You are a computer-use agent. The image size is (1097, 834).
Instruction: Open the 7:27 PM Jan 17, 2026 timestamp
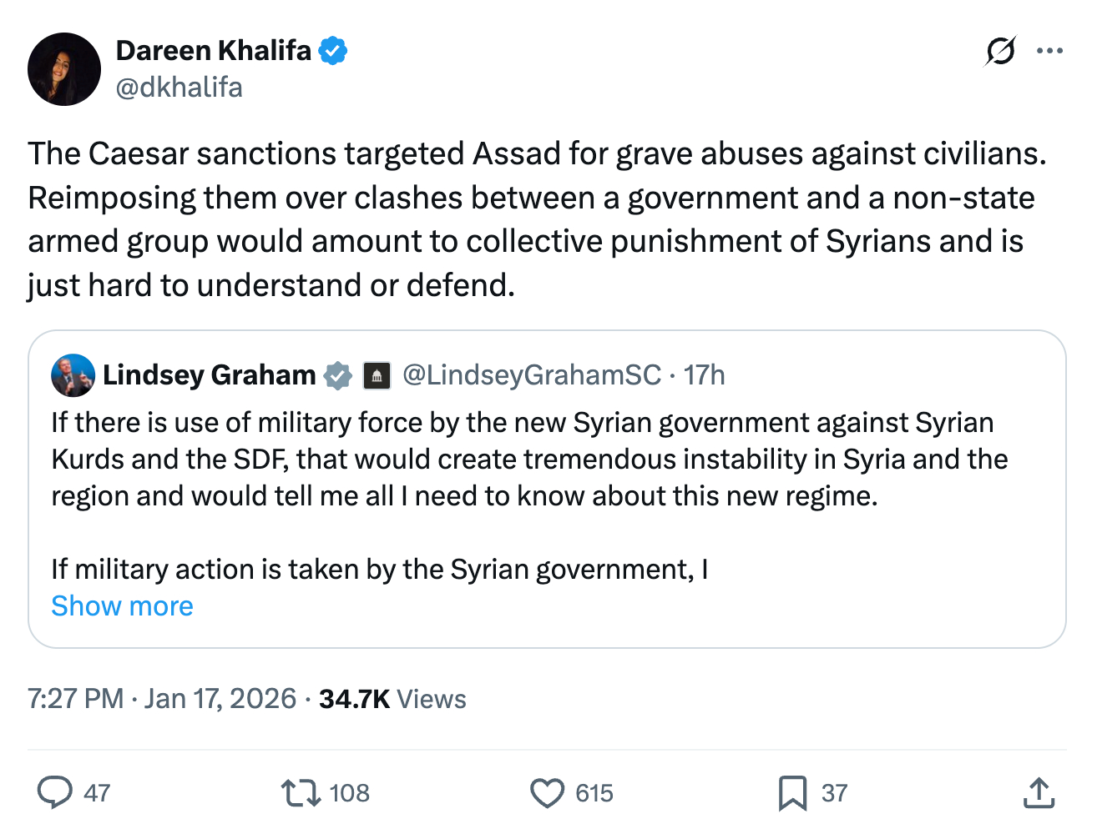point(162,698)
